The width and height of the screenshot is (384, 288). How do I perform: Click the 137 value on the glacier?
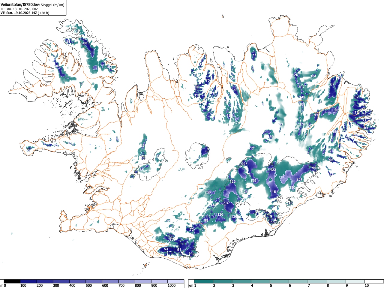[x=227, y=203]
